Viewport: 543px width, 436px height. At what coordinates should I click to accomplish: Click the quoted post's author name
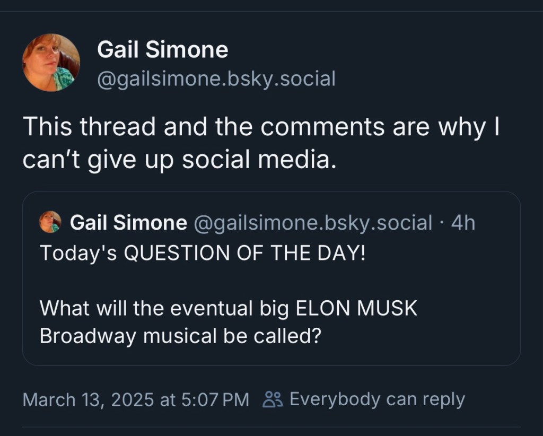click(128, 223)
